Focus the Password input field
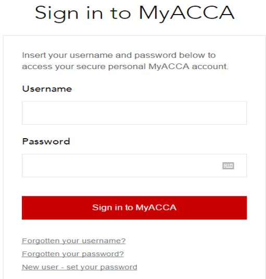266x279 pixels. tap(134, 166)
